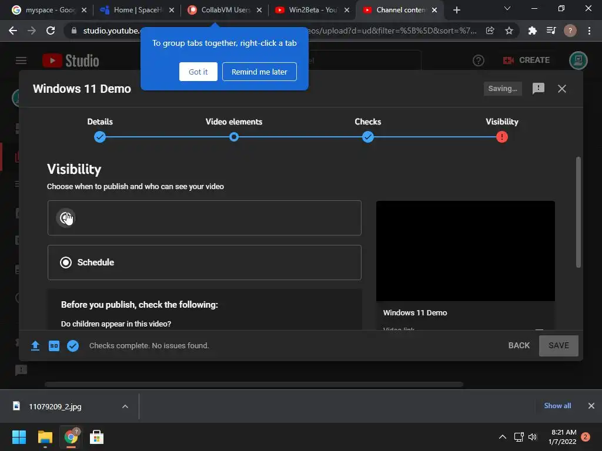Open the Extensions puzzle icon
The height and width of the screenshot is (451, 602).
532,31
